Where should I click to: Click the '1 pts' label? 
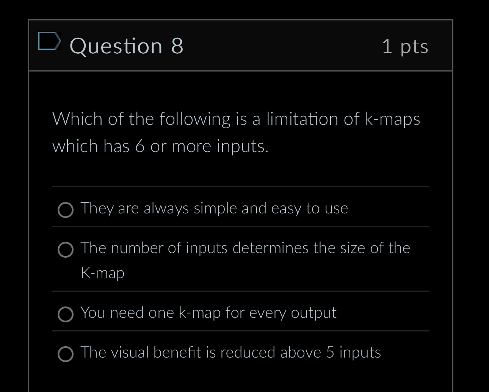pyautogui.click(x=405, y=46)
